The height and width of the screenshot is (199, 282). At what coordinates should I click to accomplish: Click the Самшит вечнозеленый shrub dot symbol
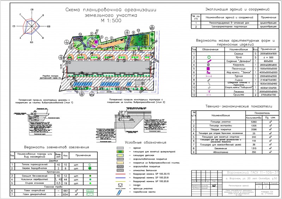pos(90,176)
